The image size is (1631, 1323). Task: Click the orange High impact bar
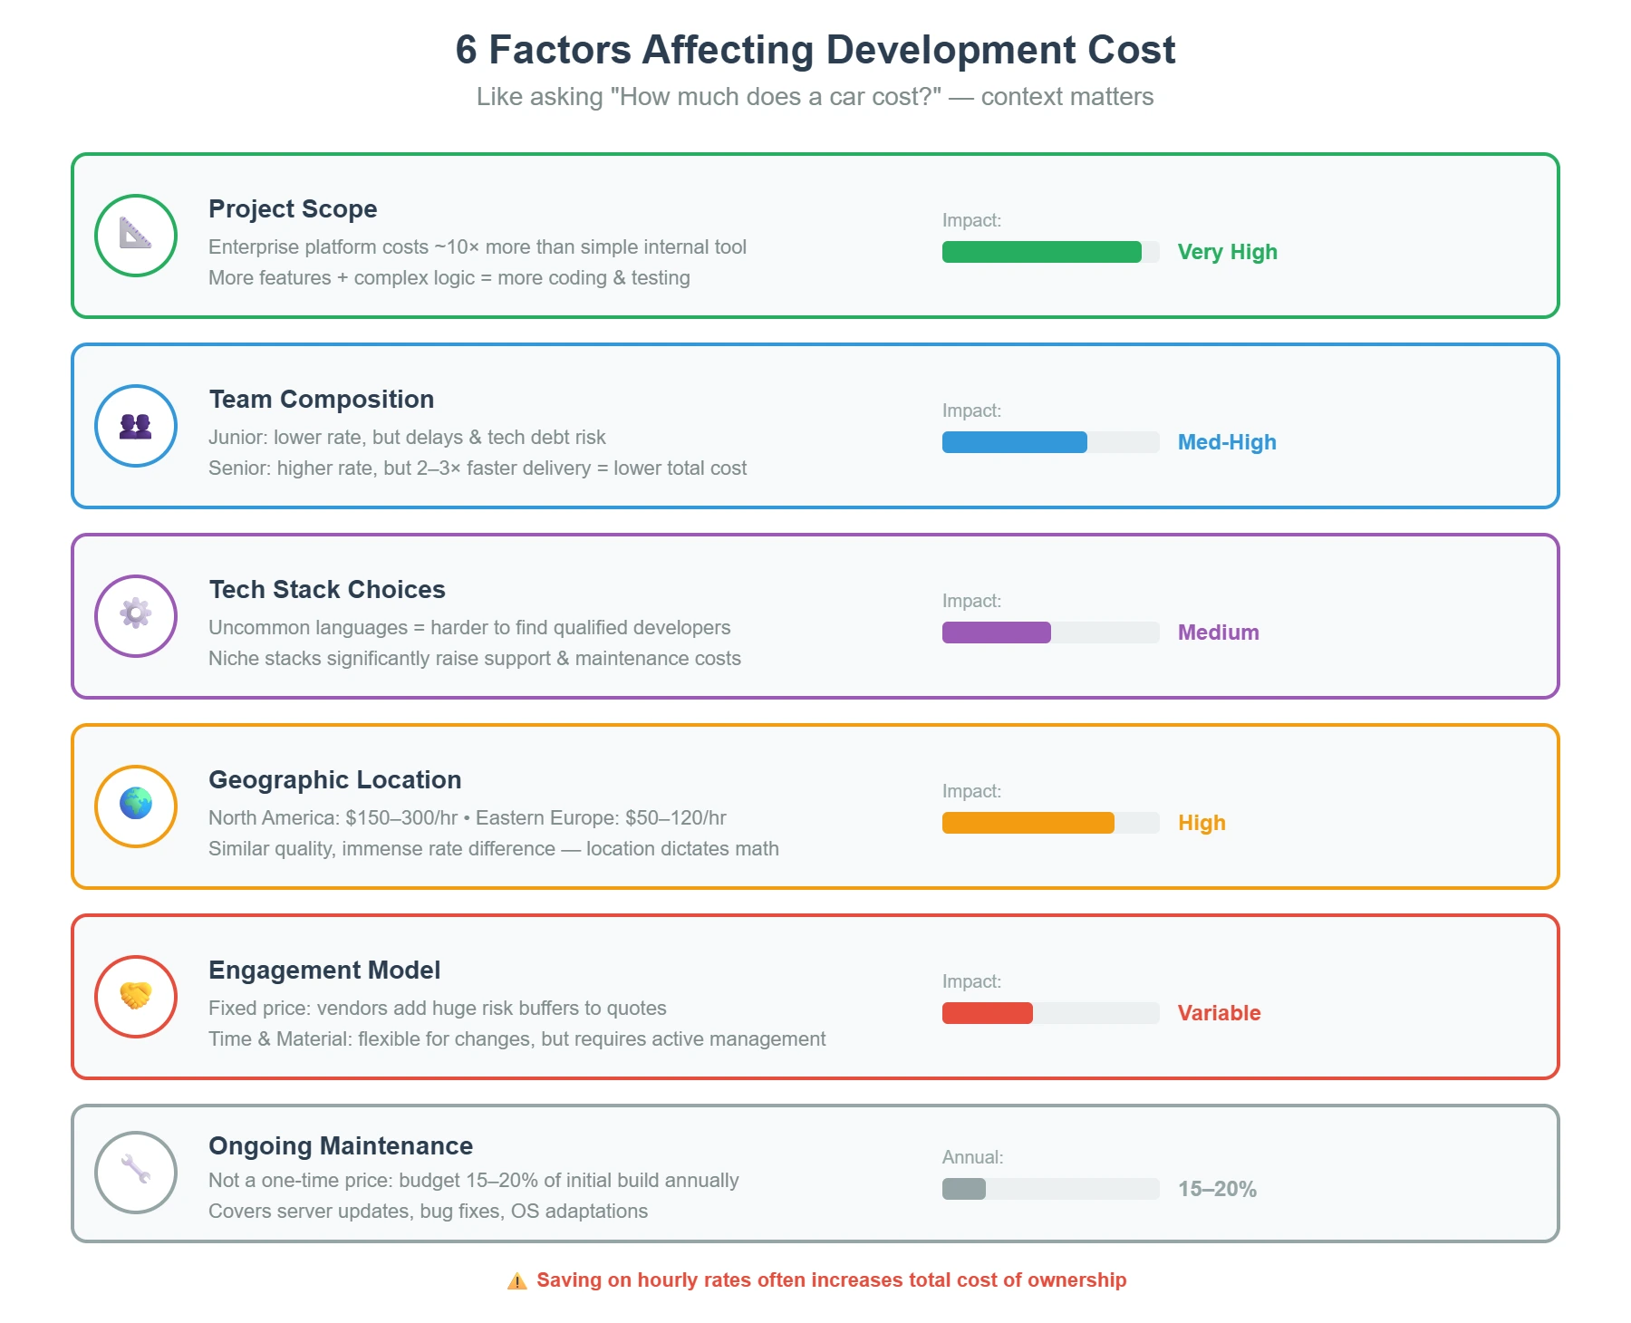(1028, 823)
